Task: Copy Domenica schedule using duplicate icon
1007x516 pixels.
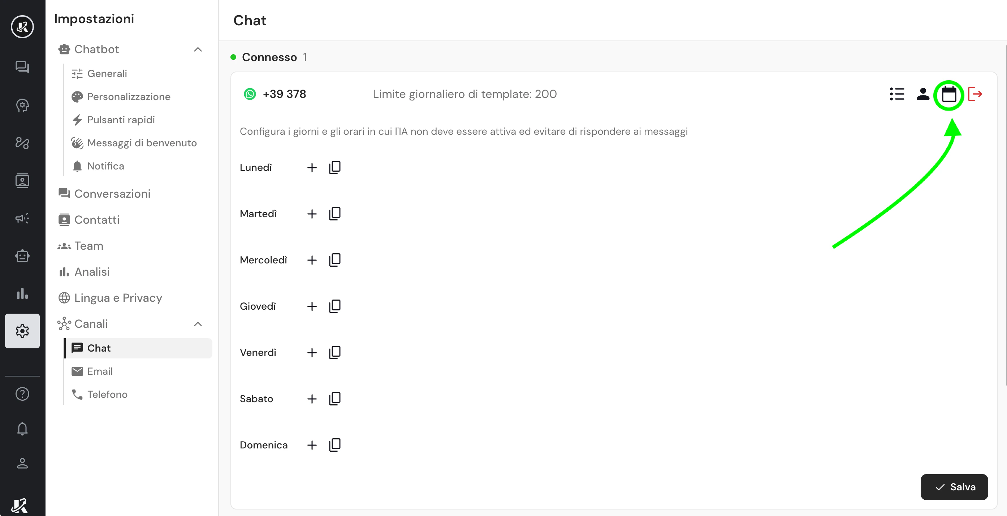Action: click(334, 445)
